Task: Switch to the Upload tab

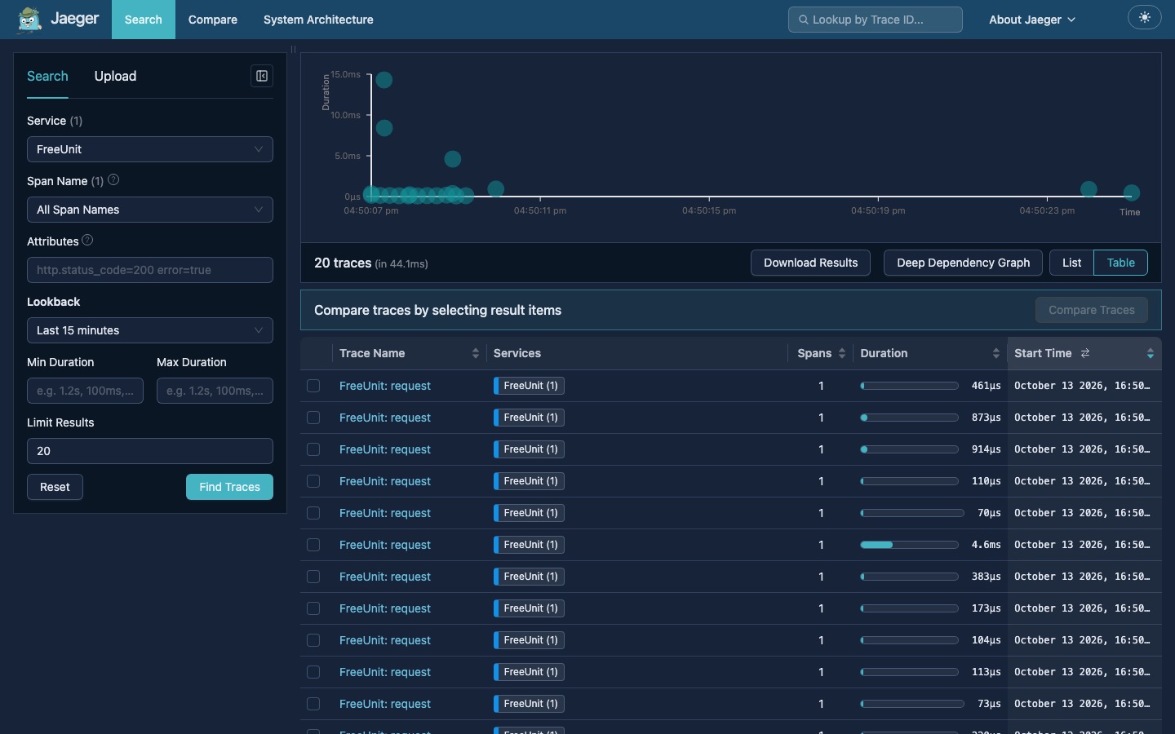Action: pyautogui.click(x=115, y=76)
